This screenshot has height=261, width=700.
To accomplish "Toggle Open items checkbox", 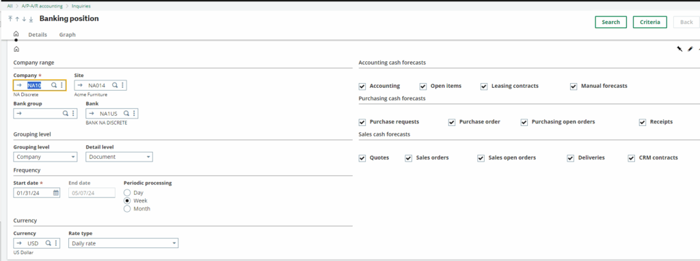I will [x=422, y=87].
